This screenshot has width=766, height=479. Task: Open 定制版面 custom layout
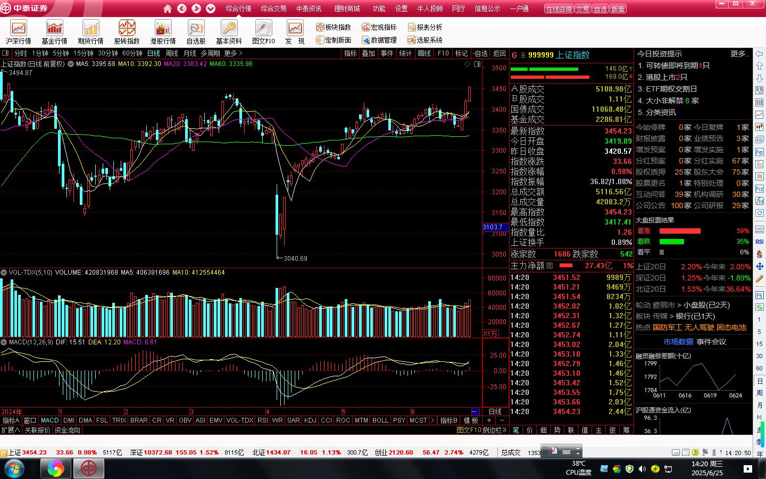pyautogui.click(x=334, y=40)
